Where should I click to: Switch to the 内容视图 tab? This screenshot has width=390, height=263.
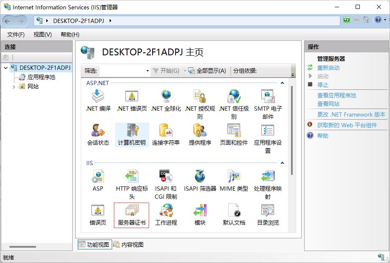(x=129, y=245)
